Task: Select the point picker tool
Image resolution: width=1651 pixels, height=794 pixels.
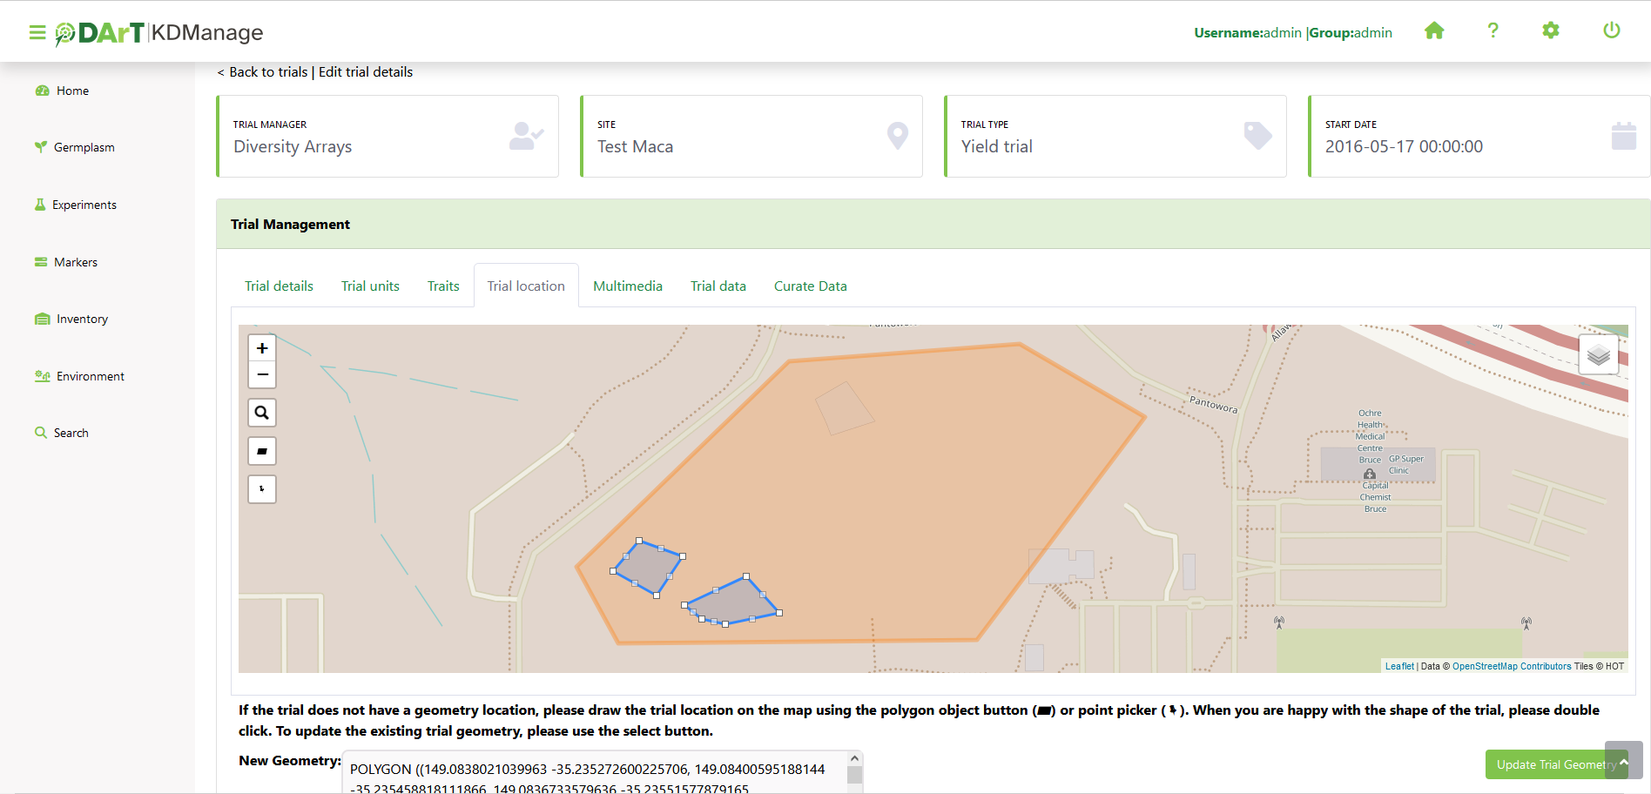Action: click(x=262, y=489)
